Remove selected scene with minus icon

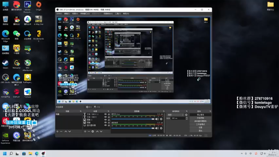pyautogui.click(x=61, y=132)
